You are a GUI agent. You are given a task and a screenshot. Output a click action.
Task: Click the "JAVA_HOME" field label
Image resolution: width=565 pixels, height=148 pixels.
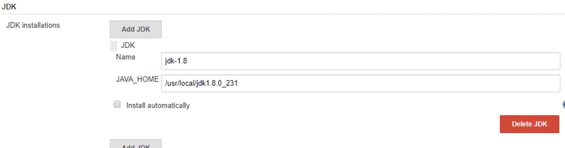point(137,79)
